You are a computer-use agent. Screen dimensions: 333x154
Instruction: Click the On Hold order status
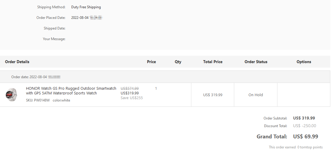pyautogui.click(x=256, y=95)
